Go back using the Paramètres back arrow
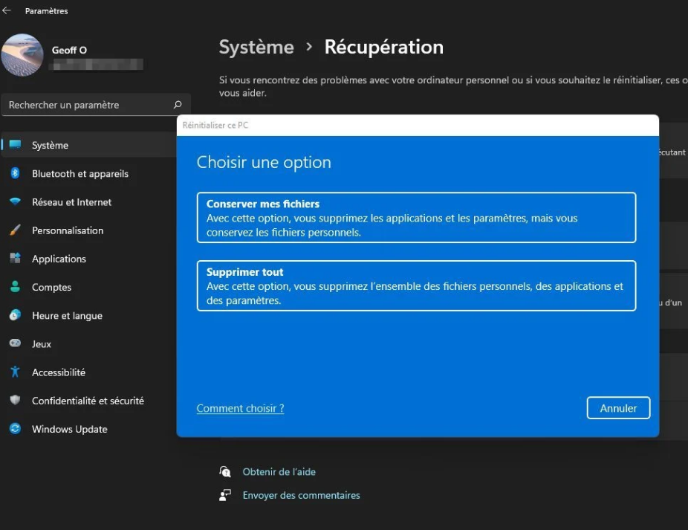Image resolution: width=688 pixels, height=530 pixels. [x=7, y=11]
